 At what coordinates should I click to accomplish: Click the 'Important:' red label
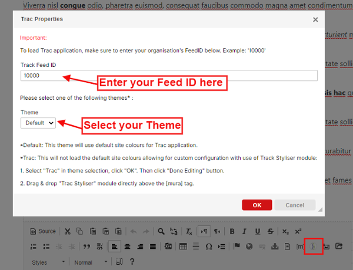point(34,38)
